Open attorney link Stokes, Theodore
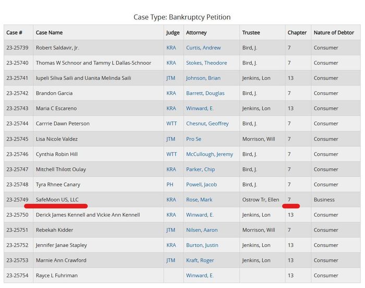The width and height of the screenshot is (365, 288). point(206,63)
